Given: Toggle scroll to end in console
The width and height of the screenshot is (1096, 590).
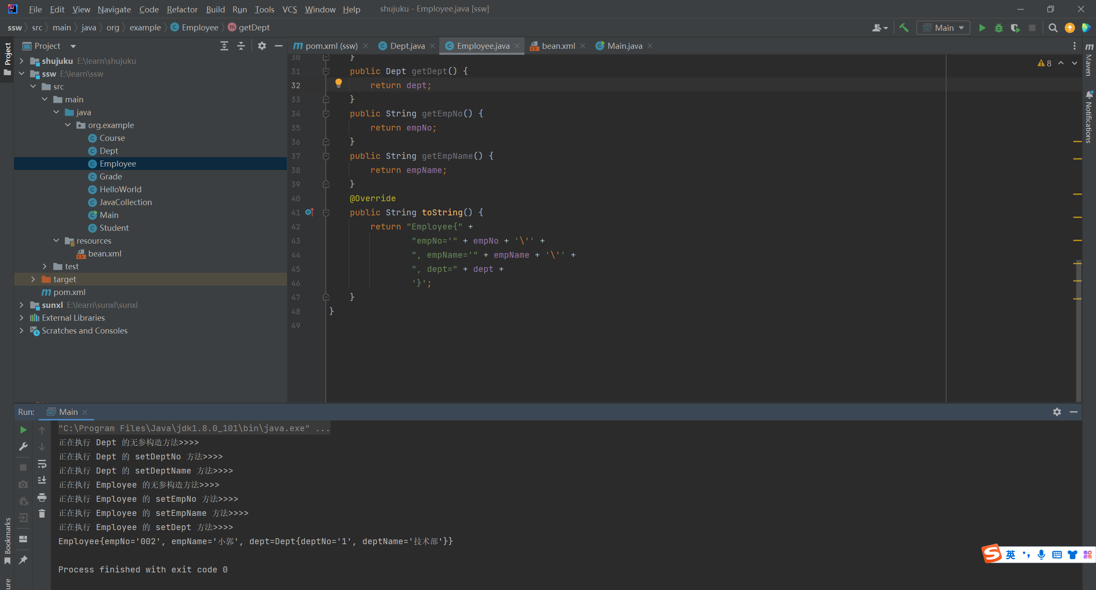Looking at the screenshot, I should click(42, 480).
